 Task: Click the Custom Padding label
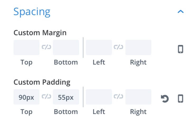[x=42, y=82]
